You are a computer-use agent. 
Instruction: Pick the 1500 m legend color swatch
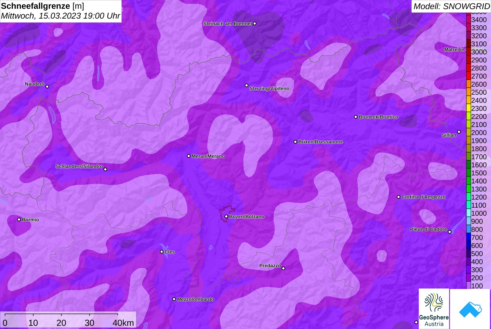click(469, 173)
